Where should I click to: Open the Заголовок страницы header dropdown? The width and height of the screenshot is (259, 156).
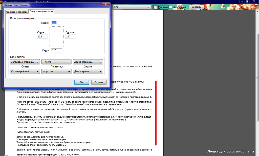(25, 62)
